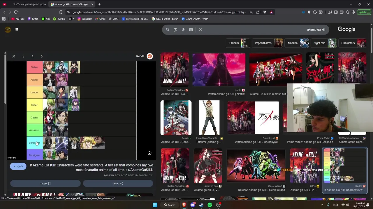373x209 pixels.
Task: Clear the search query with the X icon
Action: point(200,30)
